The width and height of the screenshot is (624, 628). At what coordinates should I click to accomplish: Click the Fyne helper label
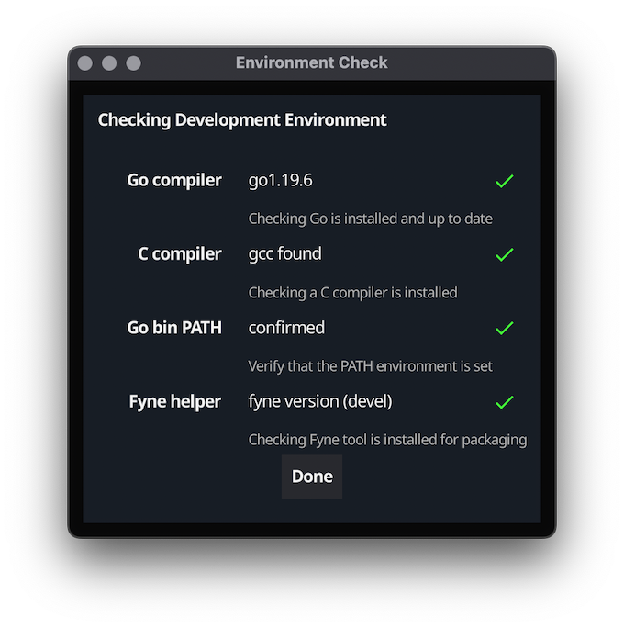[175, 402]
